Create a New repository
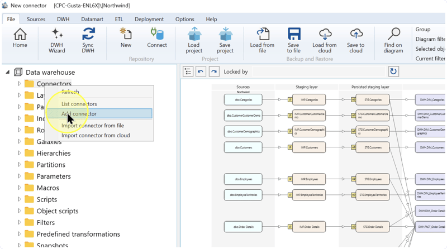The width and height of the screenshot is (447, 249). pos(126,38)
